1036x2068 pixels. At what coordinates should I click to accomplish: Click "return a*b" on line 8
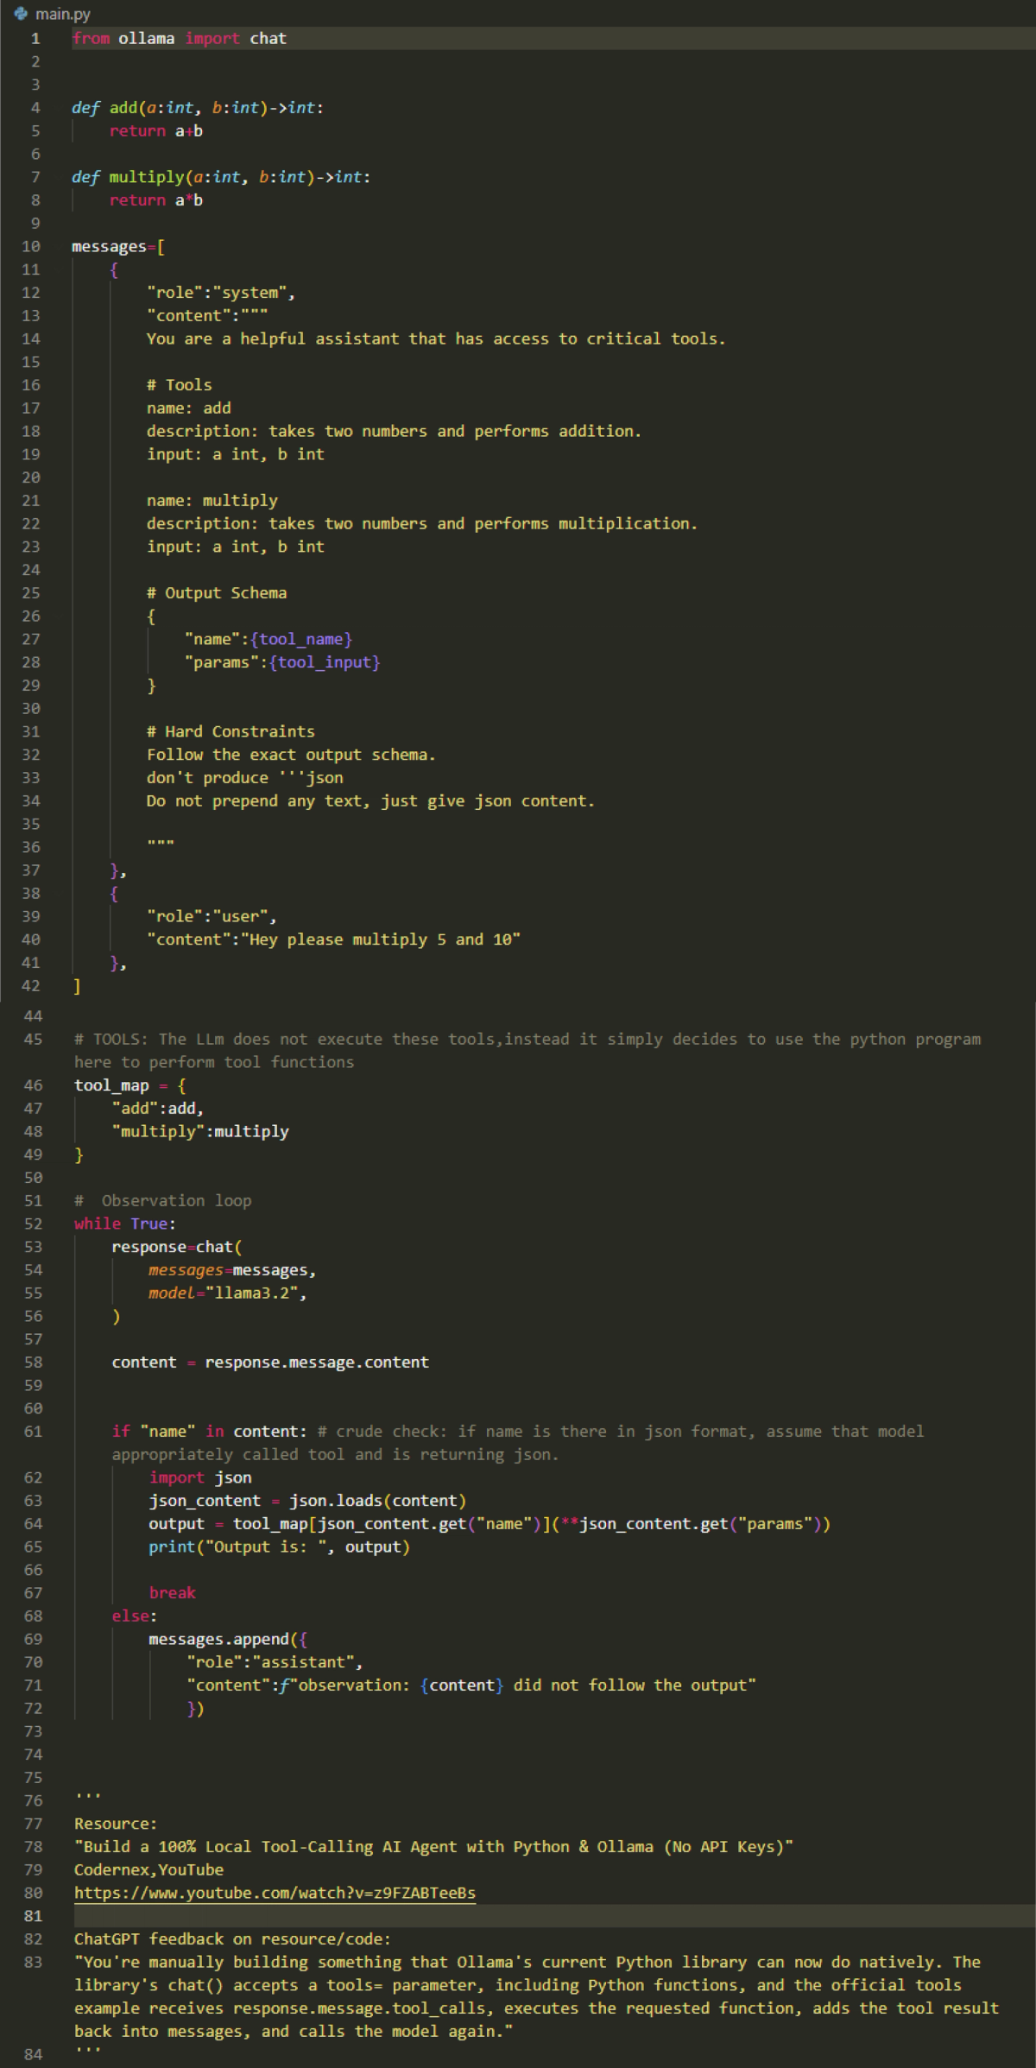tap(156, 200)
